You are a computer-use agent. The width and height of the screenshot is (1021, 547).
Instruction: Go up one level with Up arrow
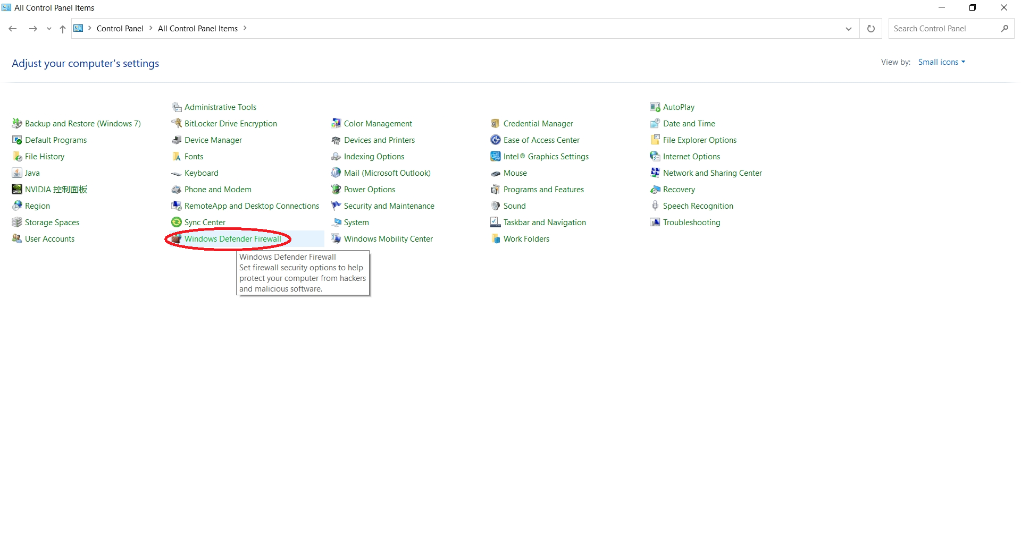63,29
